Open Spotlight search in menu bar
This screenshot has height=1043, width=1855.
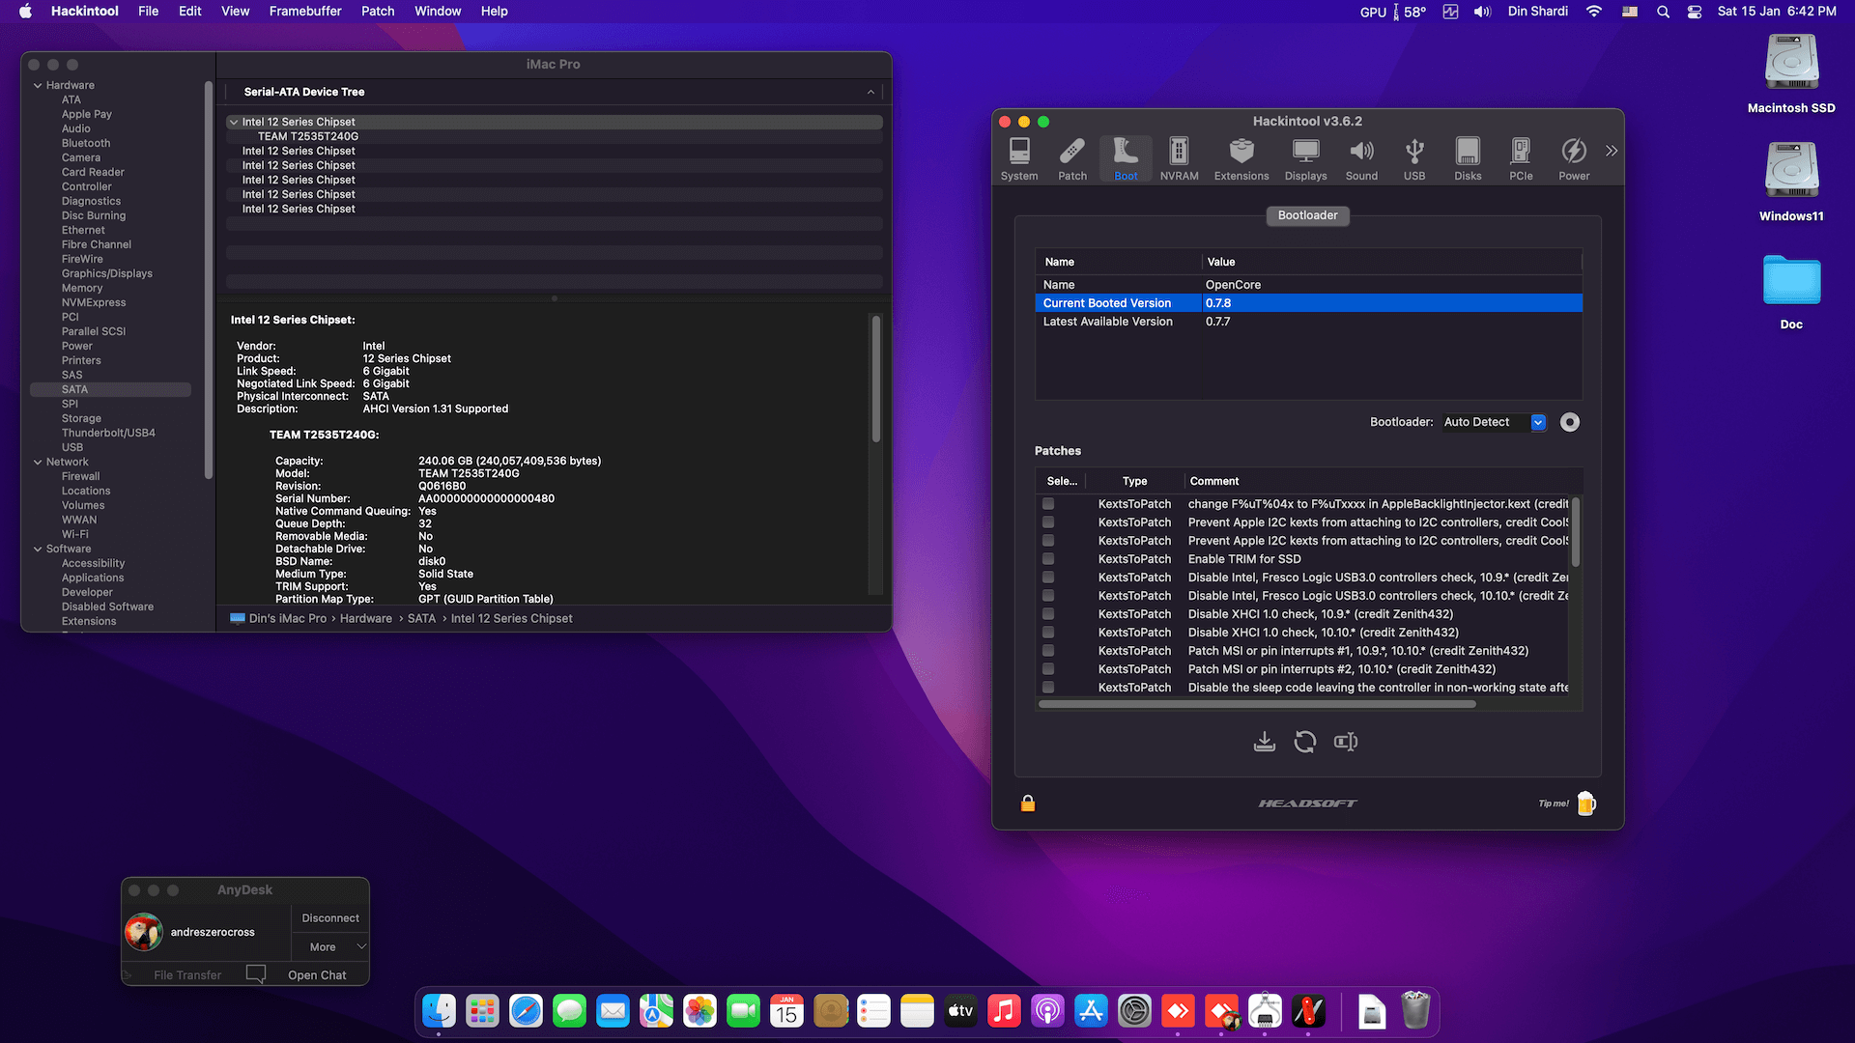coord(1663,12)
